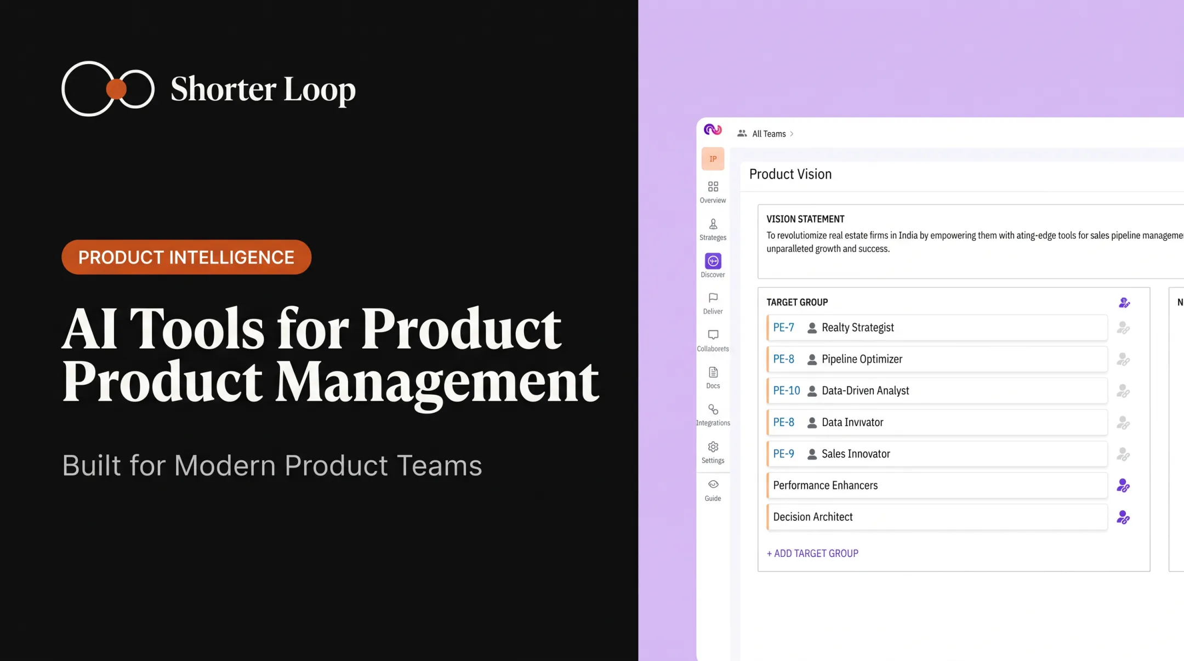This screenshot has height=661, width=1184.
Task: Open the Strategies sidebar item
Action: pos(713,230)
